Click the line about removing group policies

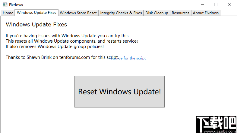pos(55,47)
